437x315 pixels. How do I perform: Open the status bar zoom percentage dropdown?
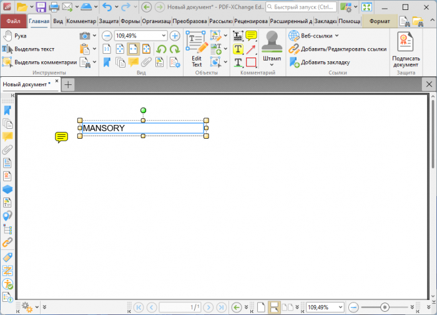click(x=341, y=307)
